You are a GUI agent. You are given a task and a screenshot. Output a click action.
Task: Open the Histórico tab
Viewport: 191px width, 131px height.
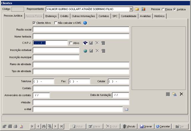click(x=159, y=16)
